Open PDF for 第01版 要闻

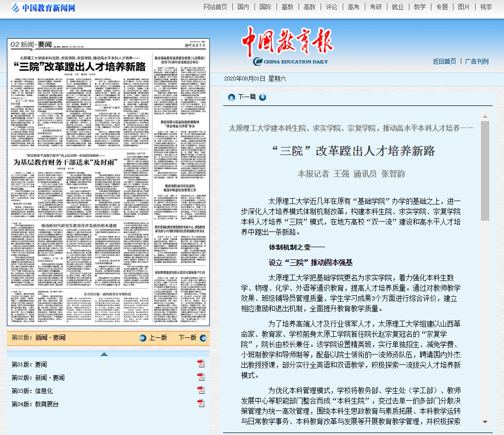[201, 364]
